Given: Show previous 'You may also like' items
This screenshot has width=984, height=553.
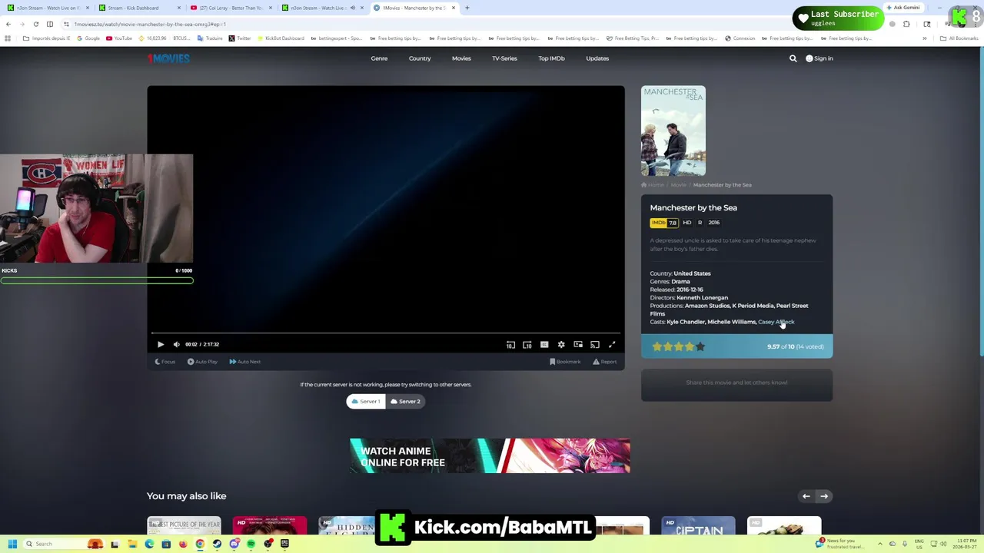Looking at the screenshot, I should (806, 496).
